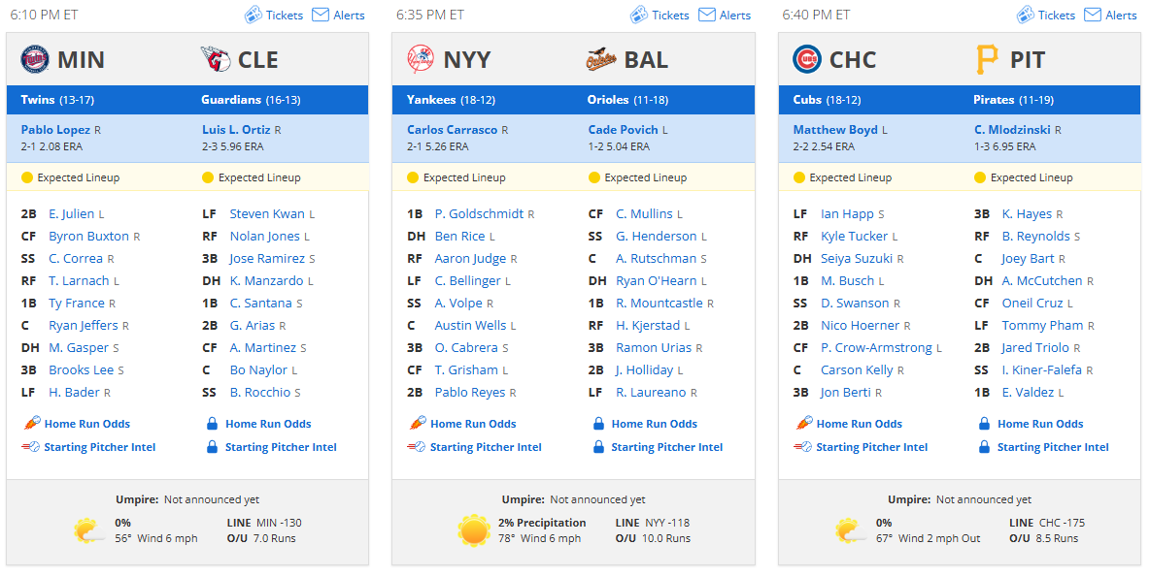Click the Yankees team logo

[421, 59]
